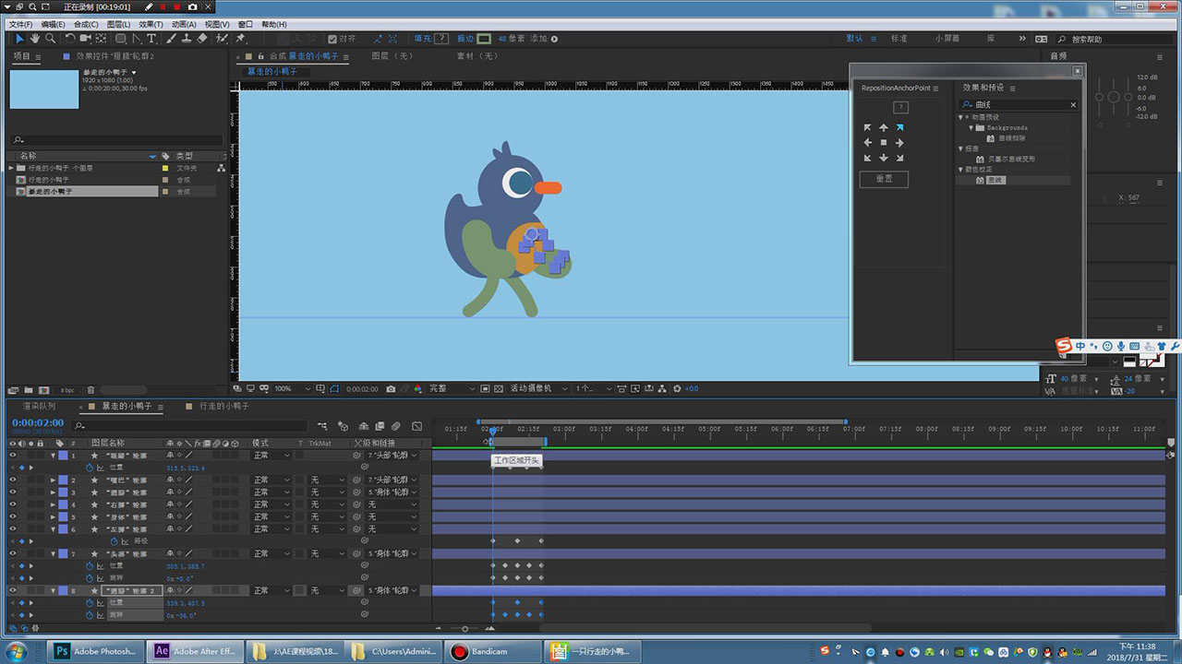This screenshot has width=1182, height=664.
Task: Toggle the 对齐 snapping checkbox
Action: point(333,39)
